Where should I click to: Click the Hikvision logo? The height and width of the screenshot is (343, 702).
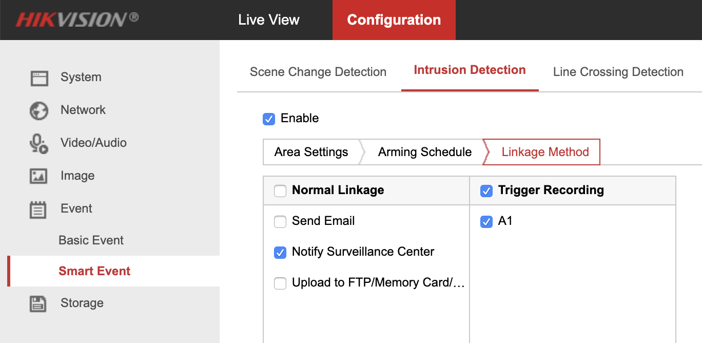pyautogui.click(x=77, y=20)
